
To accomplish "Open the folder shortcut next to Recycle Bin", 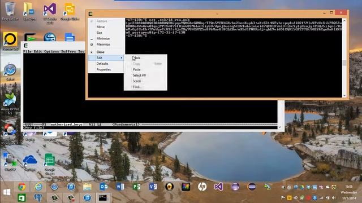I will click(x=29, y=11).
